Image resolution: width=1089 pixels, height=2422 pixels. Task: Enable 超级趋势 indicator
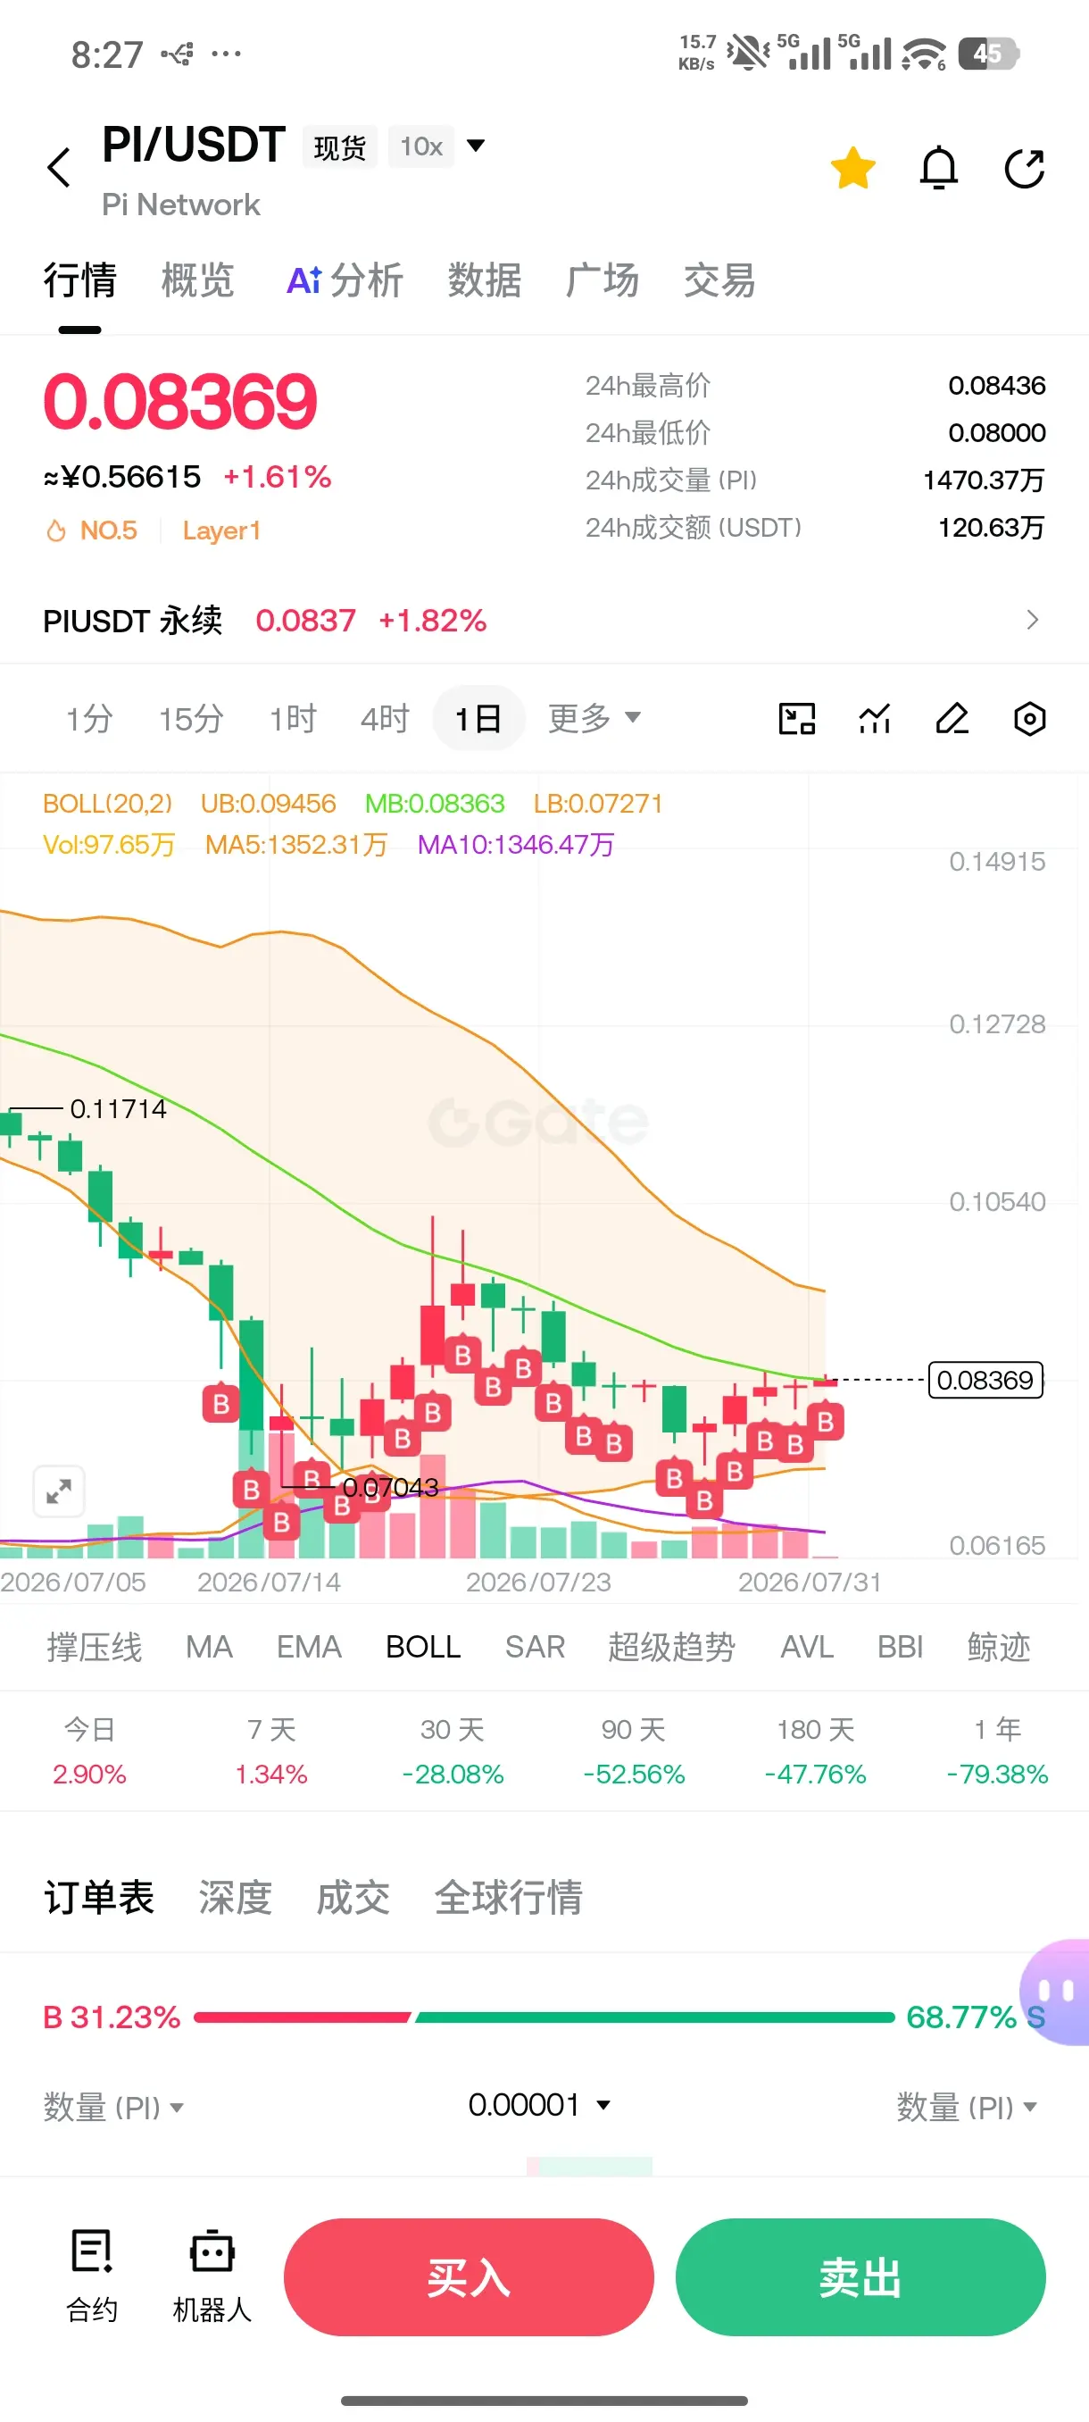point(672,1647)
